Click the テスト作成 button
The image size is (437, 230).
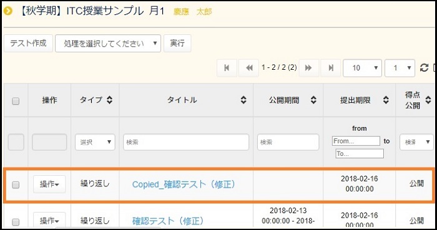(28, 44)
